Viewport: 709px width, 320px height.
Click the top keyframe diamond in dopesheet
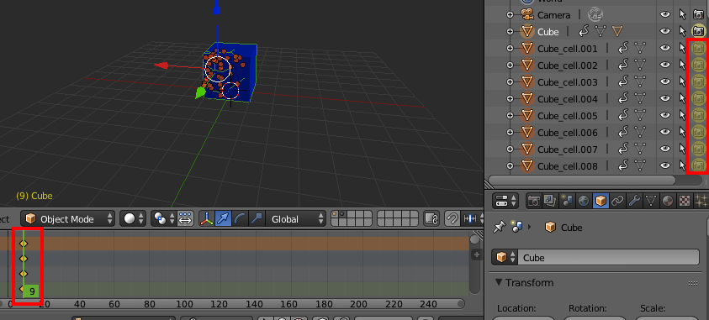pos(24,244)
